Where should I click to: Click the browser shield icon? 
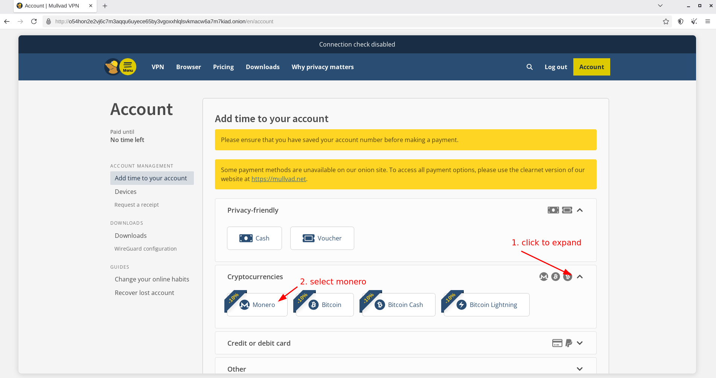[x=680, y=21]
